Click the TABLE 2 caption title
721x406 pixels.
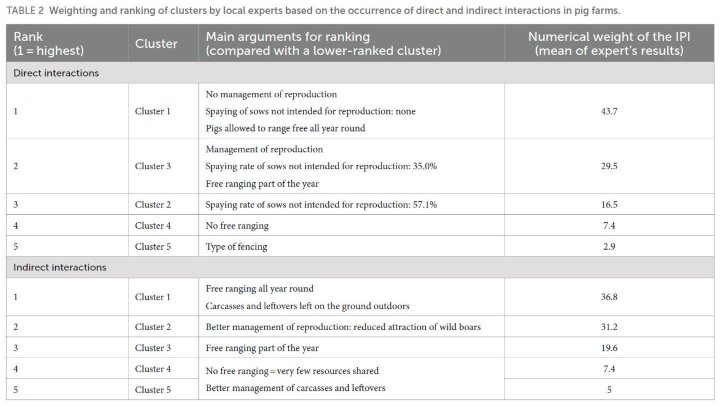pos(313,11)
